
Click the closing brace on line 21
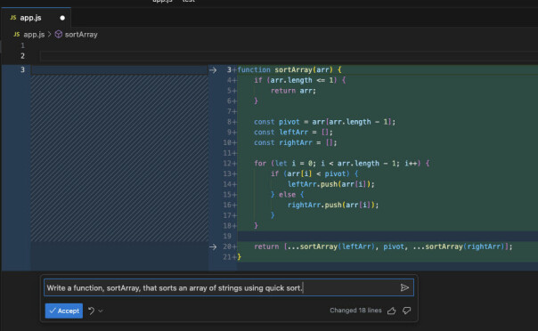click(239, 257)
